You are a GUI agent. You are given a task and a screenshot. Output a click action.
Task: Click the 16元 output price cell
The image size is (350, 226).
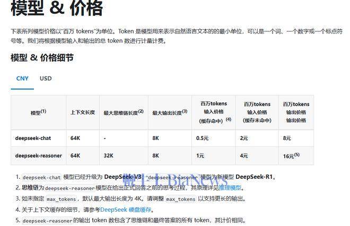pyautogui.click(x=292, y=156)
